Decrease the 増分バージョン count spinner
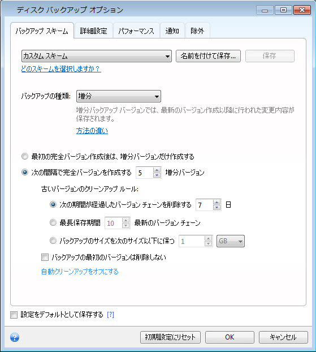 (157, 175)
